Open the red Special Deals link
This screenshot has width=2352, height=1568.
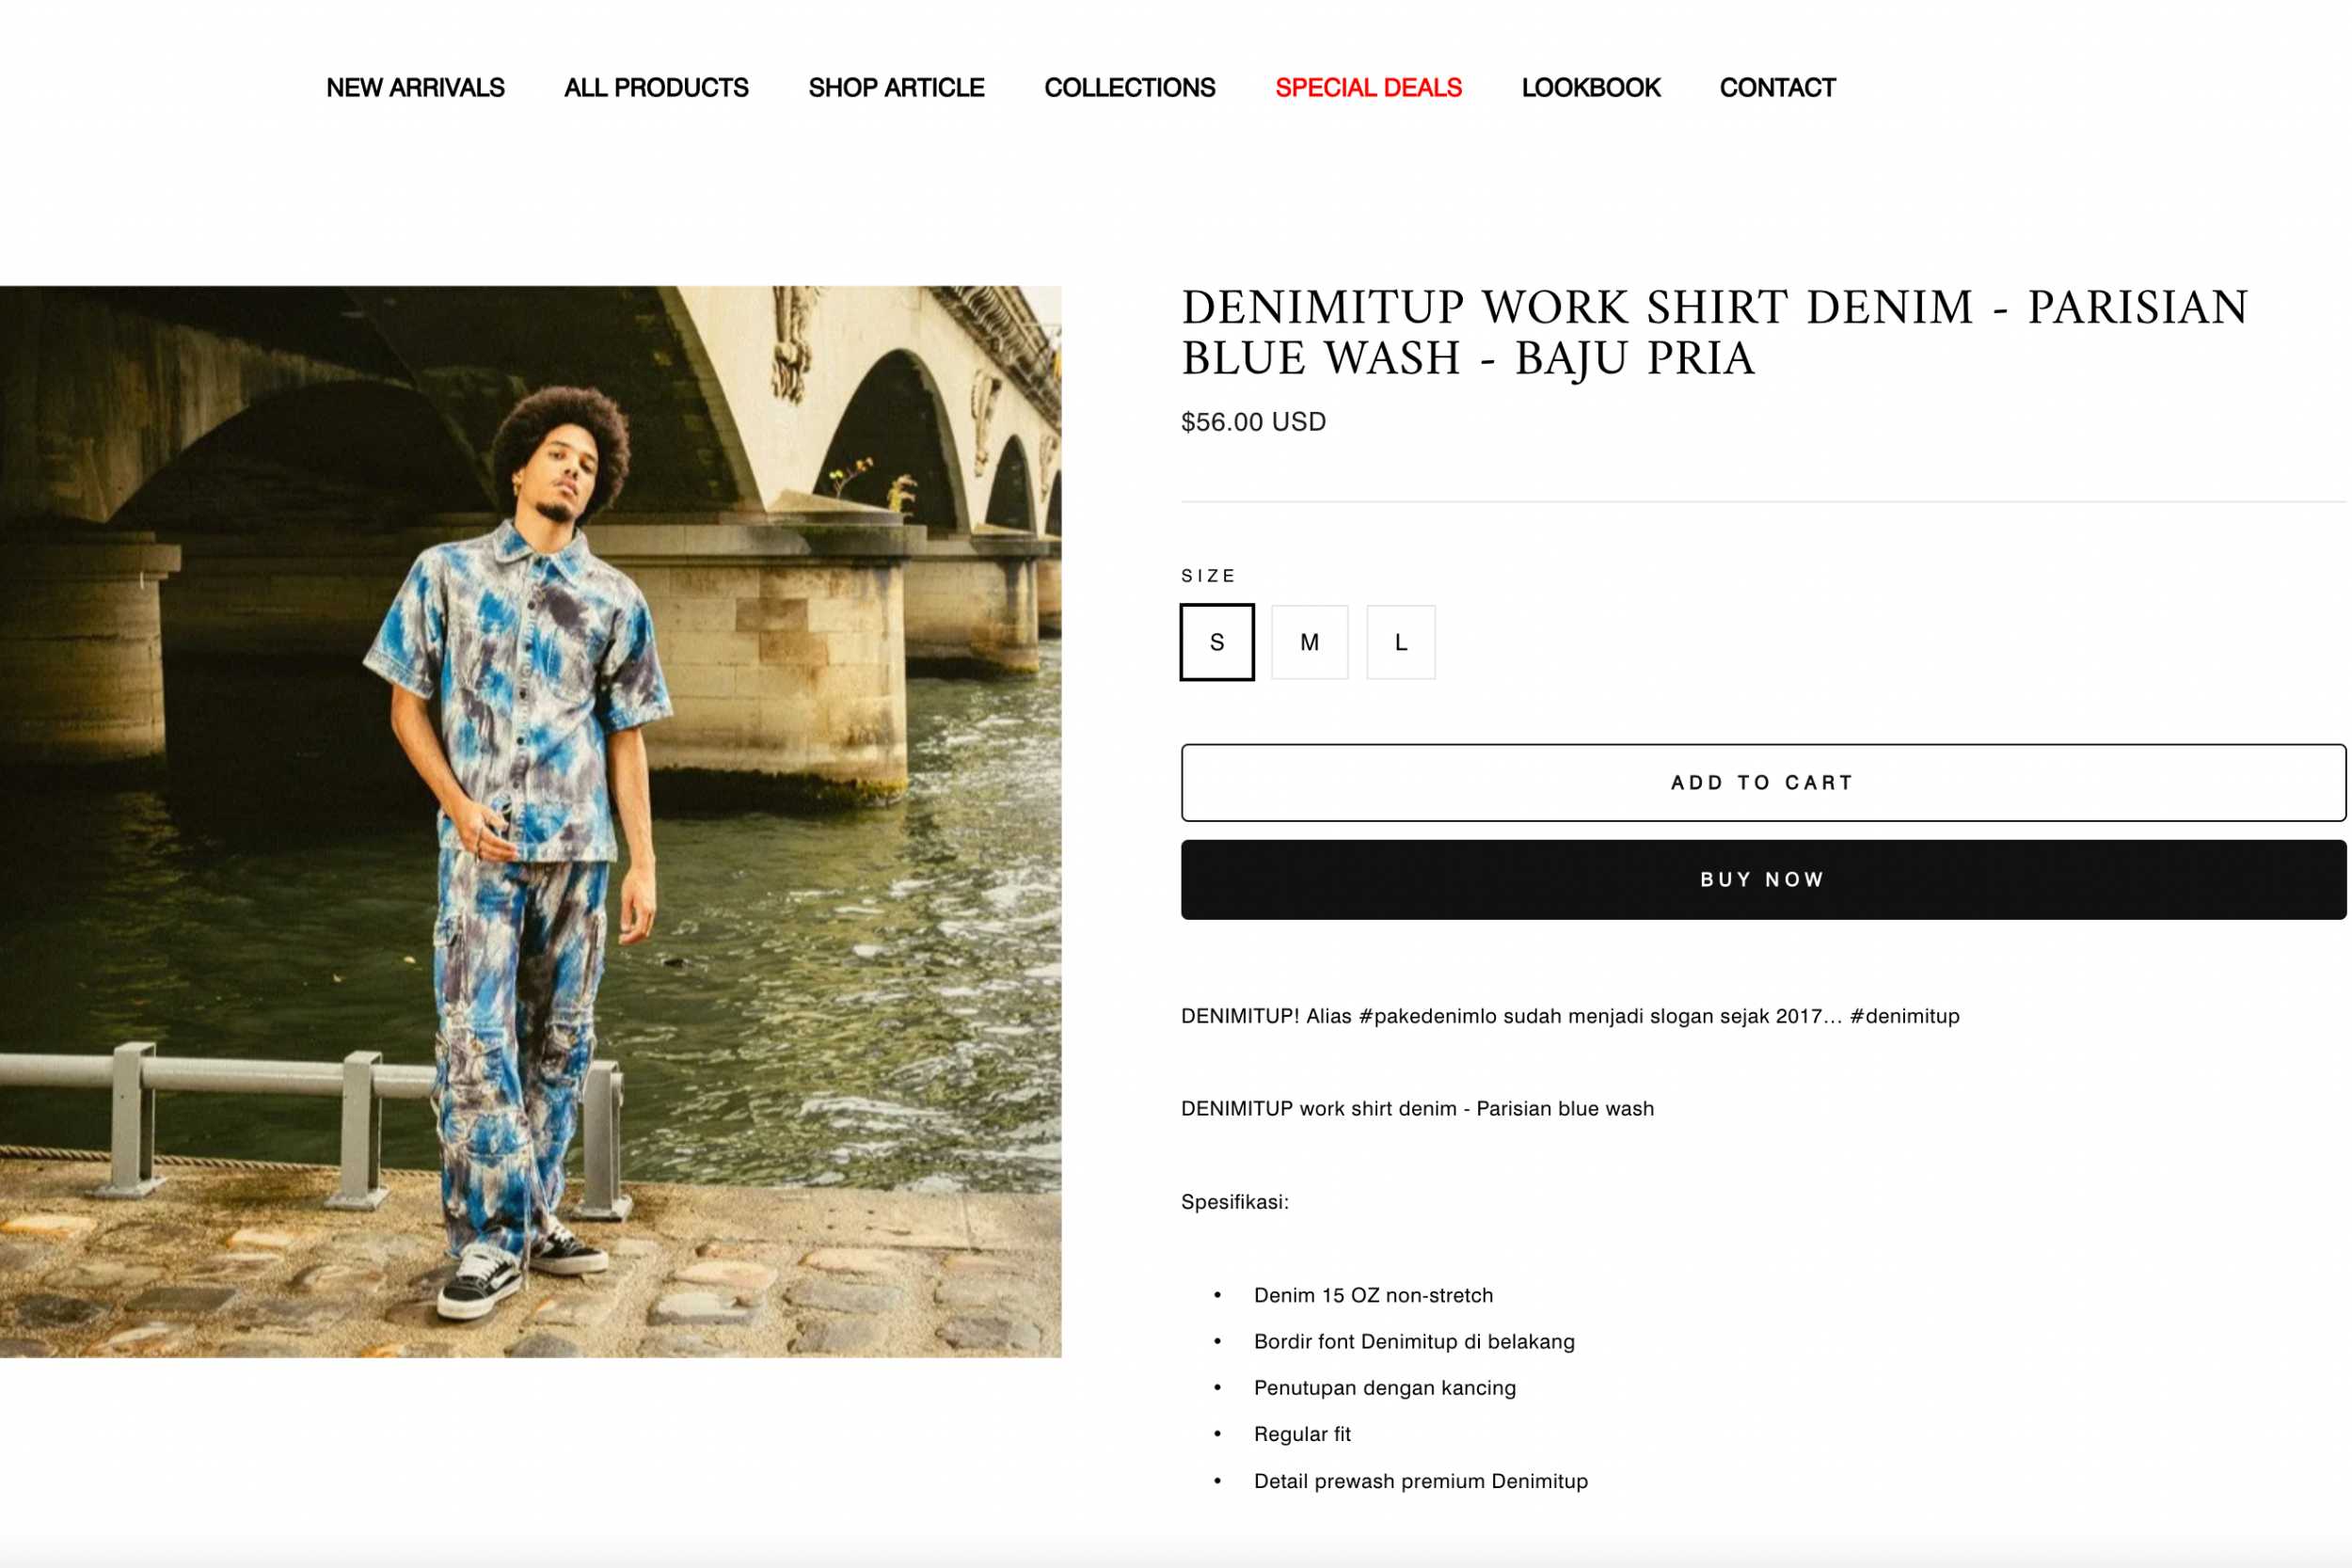(1368, 88)
